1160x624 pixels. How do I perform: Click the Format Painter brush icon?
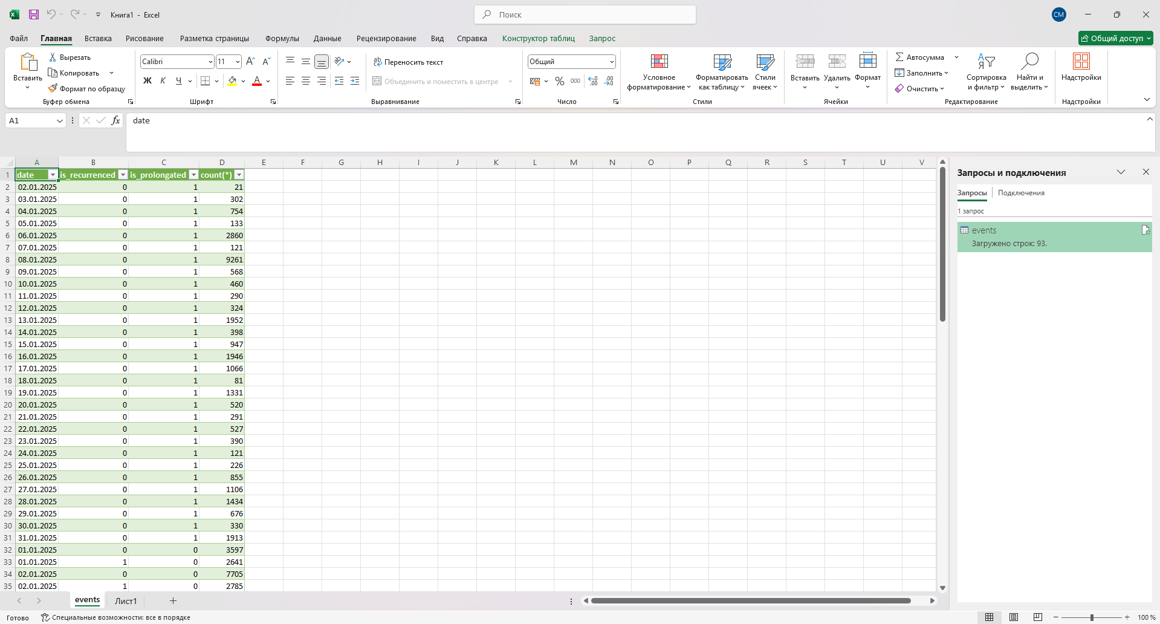tap(53, 88)
